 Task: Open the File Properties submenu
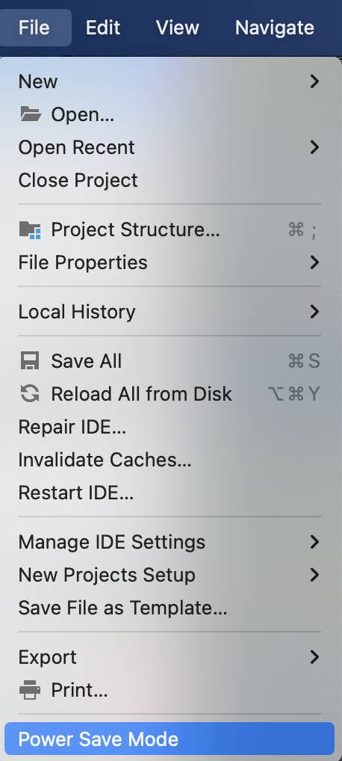pos(170,262)
